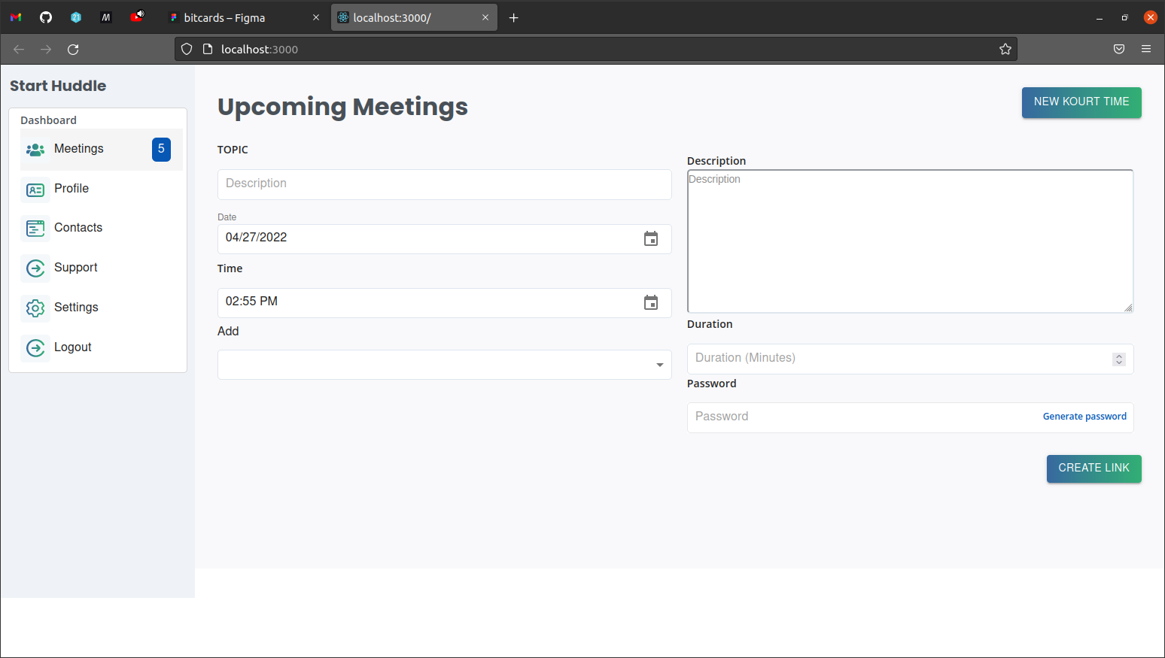Click the Logout arrow icon
This screenshot has width=1165, height=658.
[35, 348]
